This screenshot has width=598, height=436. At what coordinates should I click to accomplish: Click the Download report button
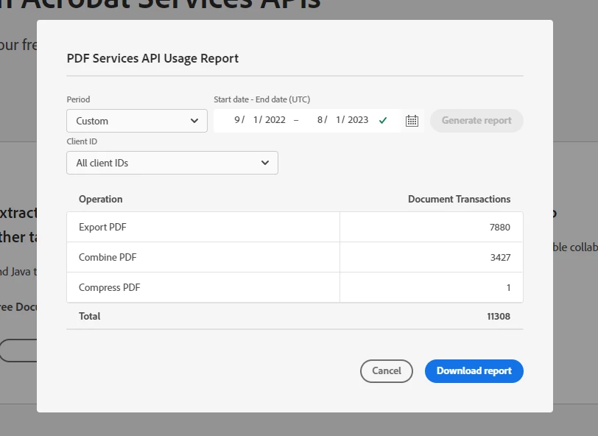[x=474, y=370]
